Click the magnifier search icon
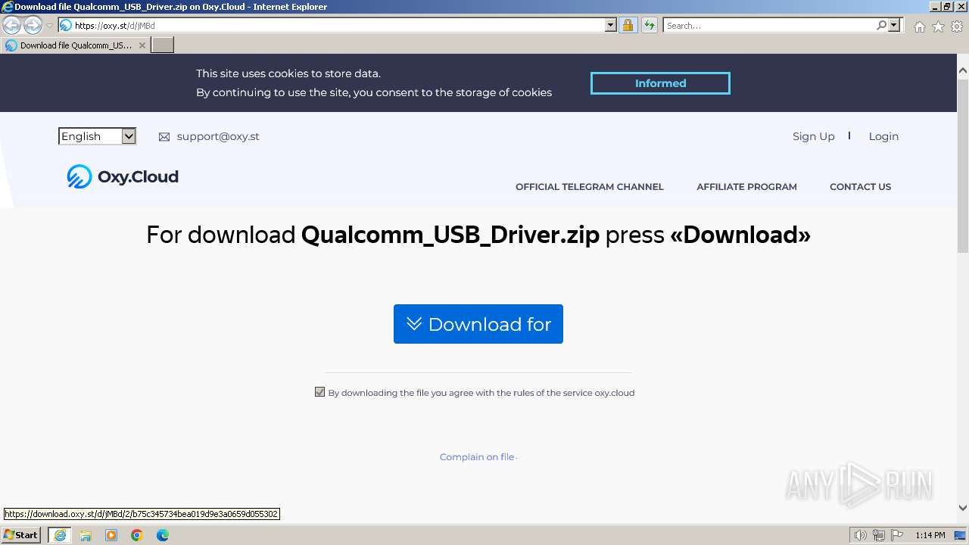 (881, 25)
